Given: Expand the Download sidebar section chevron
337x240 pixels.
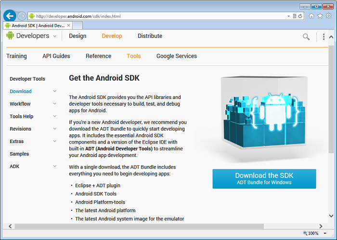Looking at the screenshot, I should pyautogui.click(x=55, y=91).
